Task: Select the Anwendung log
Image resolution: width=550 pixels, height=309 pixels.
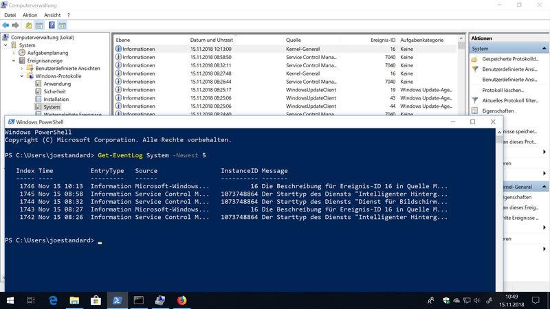Action: [57, 84]
